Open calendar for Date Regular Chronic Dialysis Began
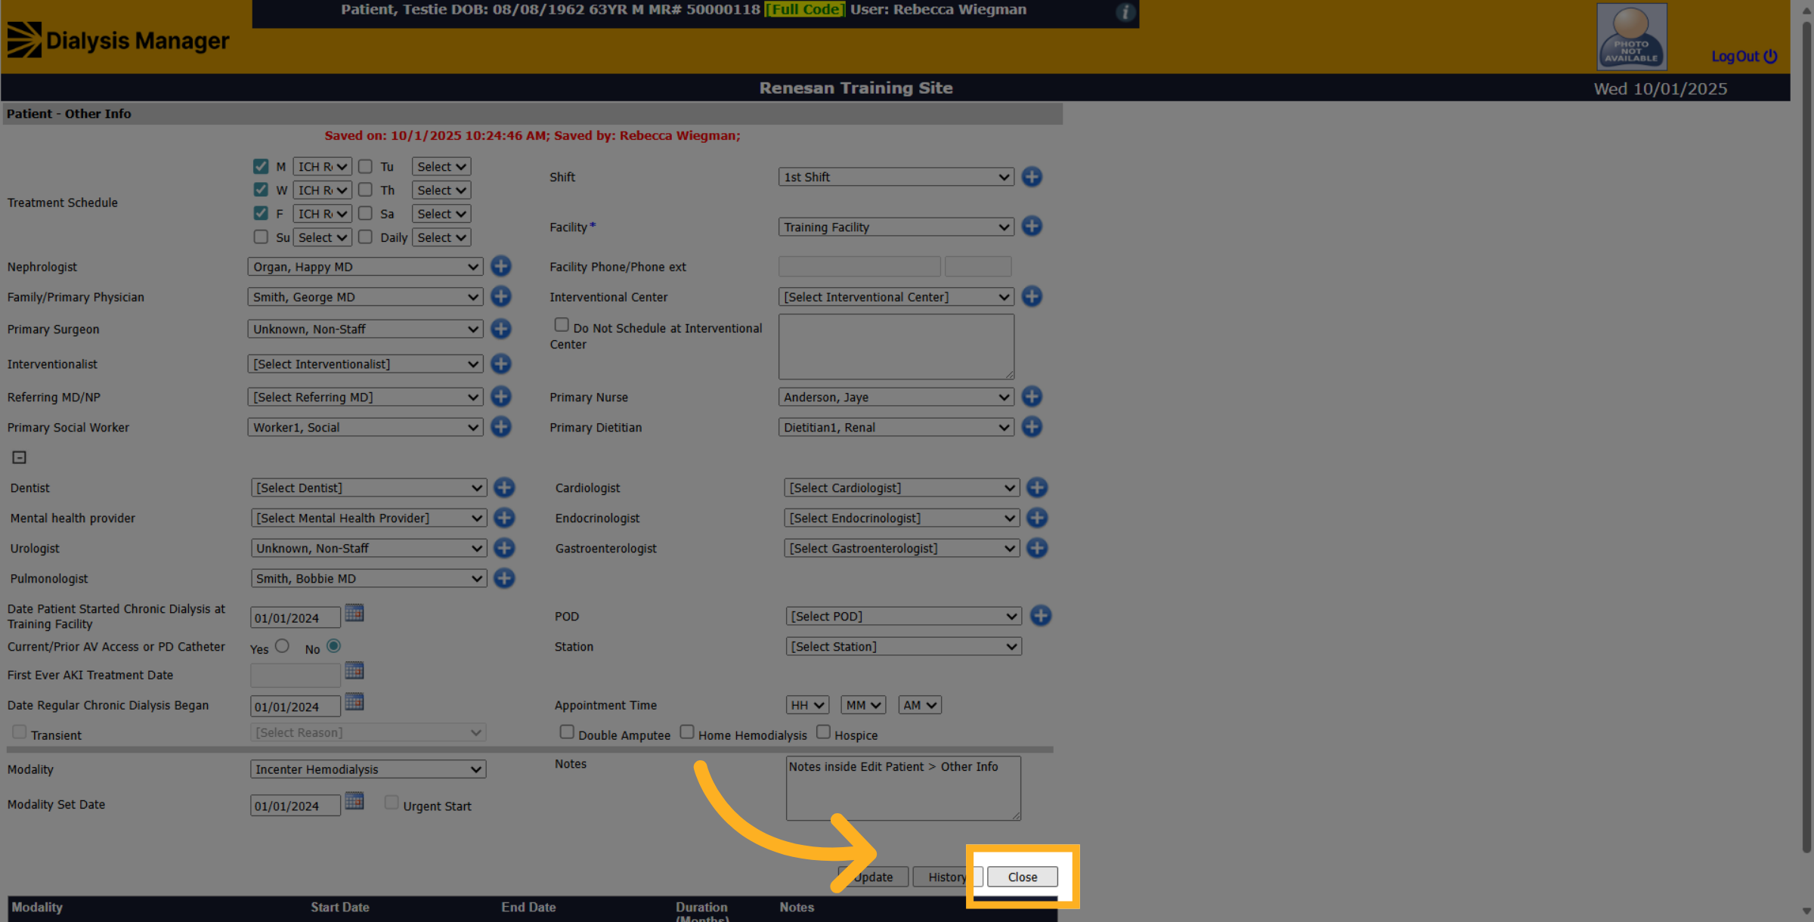This screenshot has height=922, width=1814. [354, 702]
